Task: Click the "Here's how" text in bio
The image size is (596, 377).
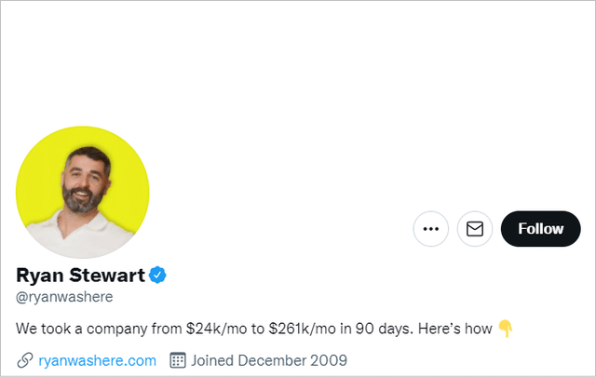Action: [x=455, y=329]
